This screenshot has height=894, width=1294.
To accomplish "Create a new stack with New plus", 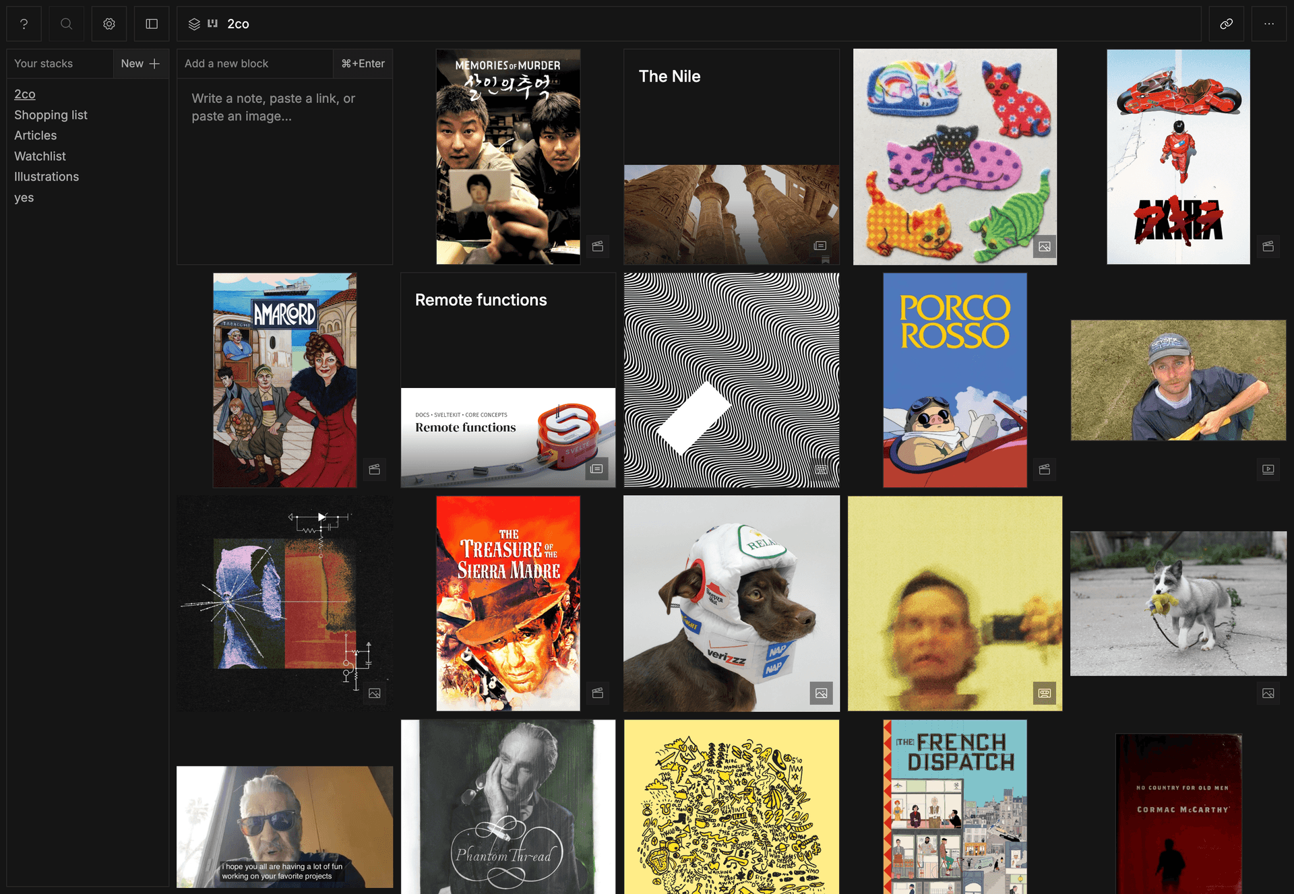I will tap(140, 63).
